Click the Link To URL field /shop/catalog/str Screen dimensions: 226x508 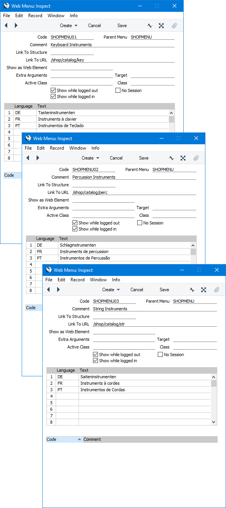pos(155,324)
